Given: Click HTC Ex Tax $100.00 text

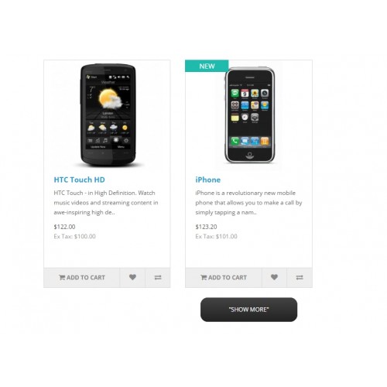Looking at the screenshot, I should (74, 236).
